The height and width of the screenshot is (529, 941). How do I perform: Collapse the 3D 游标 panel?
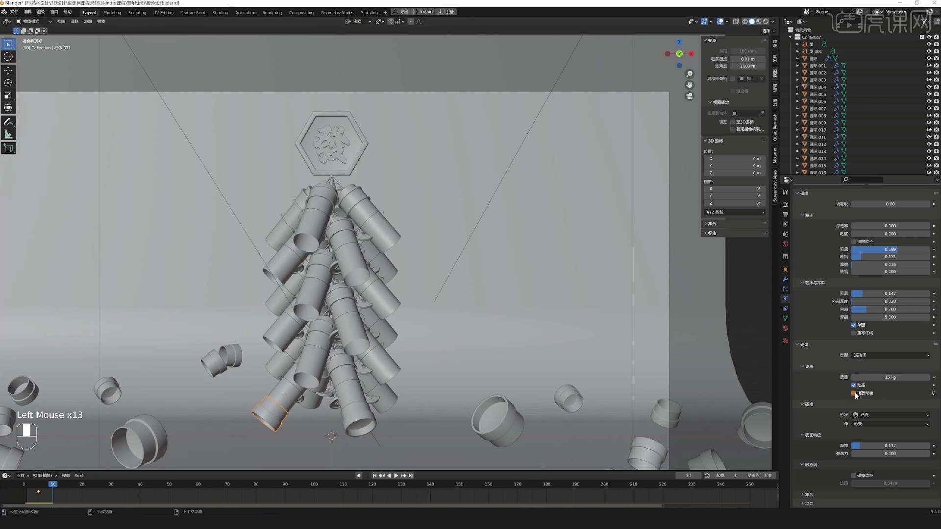click(x=706, y=141)
